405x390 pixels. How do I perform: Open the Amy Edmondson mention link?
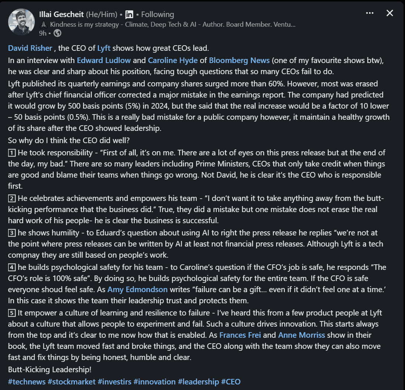[x=137, y=289]
